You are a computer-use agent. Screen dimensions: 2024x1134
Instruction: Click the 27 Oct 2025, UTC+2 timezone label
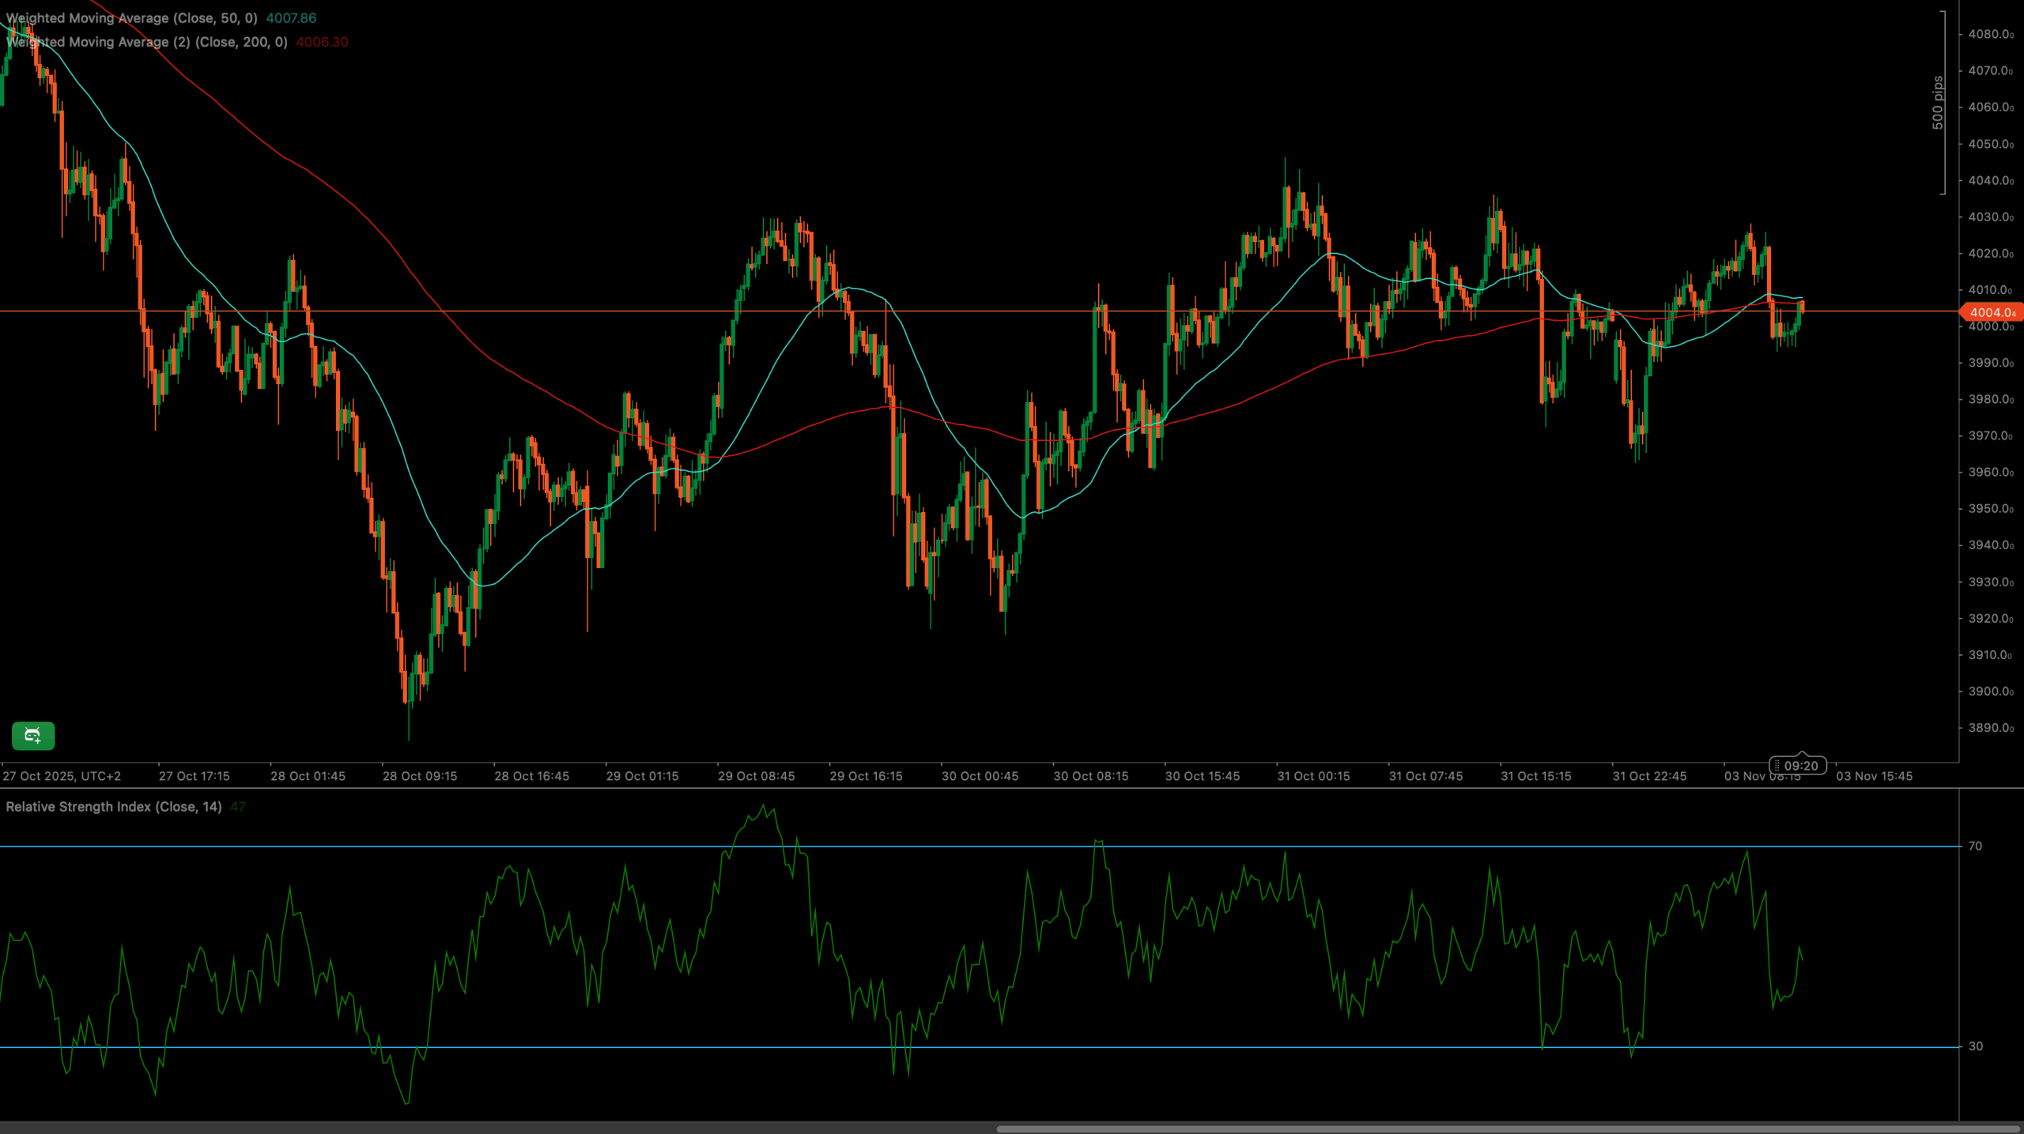point(62,776)
